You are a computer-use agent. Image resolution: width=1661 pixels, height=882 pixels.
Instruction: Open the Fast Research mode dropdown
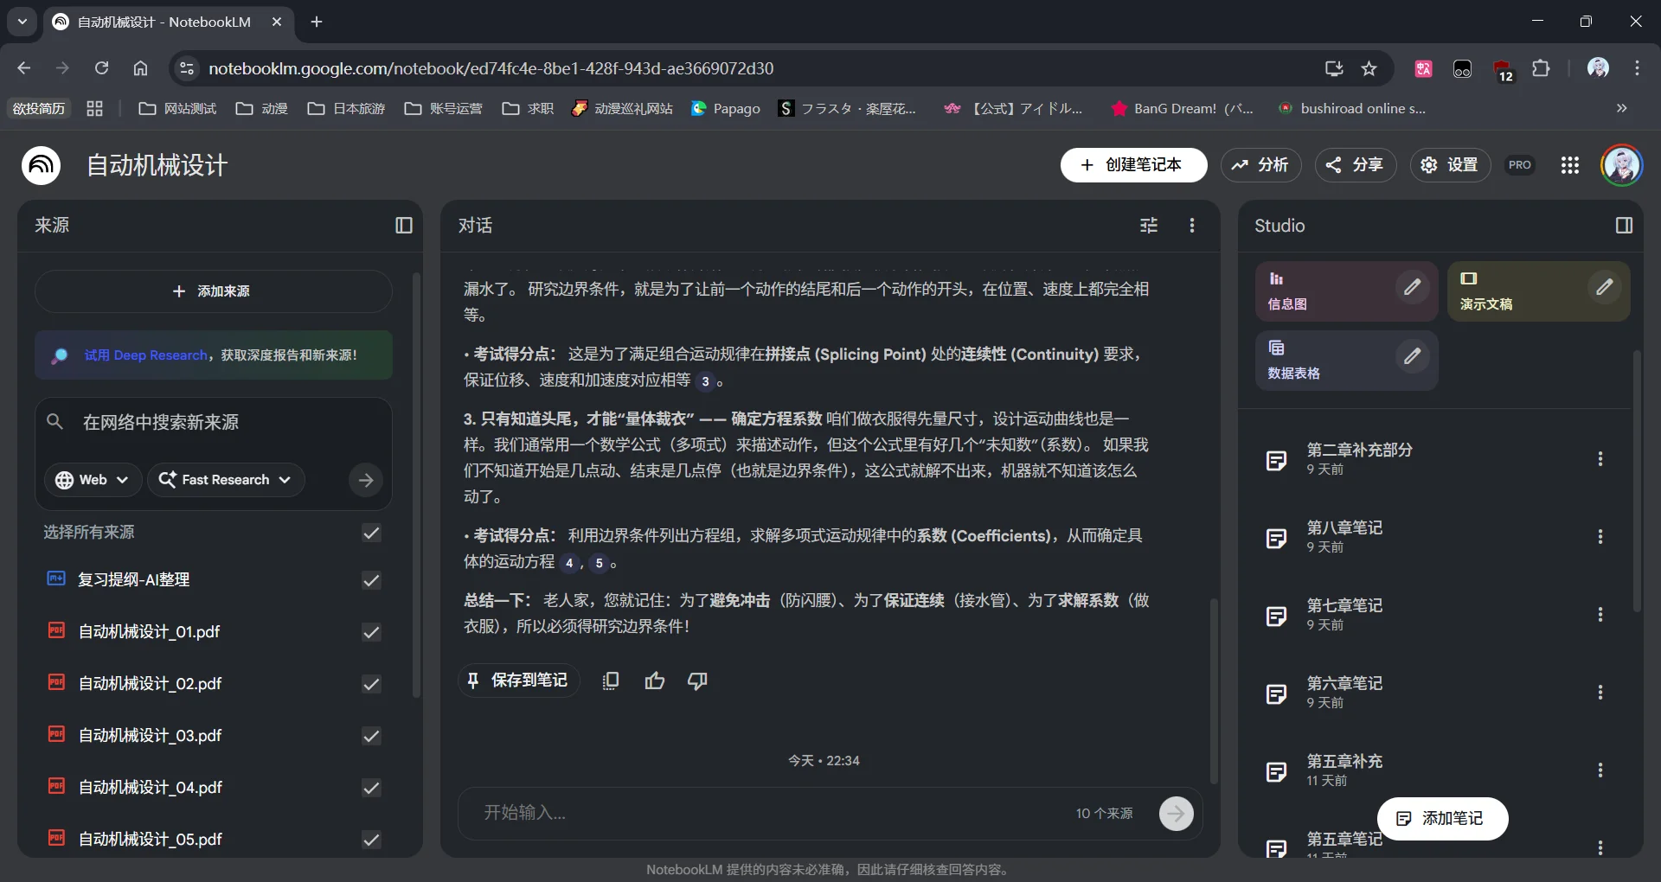point(225,480)
